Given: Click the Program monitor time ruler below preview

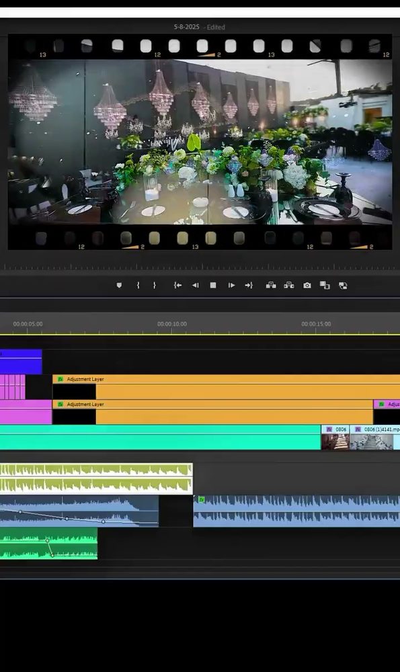Looking at the screenshot, I should [x=200, y=267].
